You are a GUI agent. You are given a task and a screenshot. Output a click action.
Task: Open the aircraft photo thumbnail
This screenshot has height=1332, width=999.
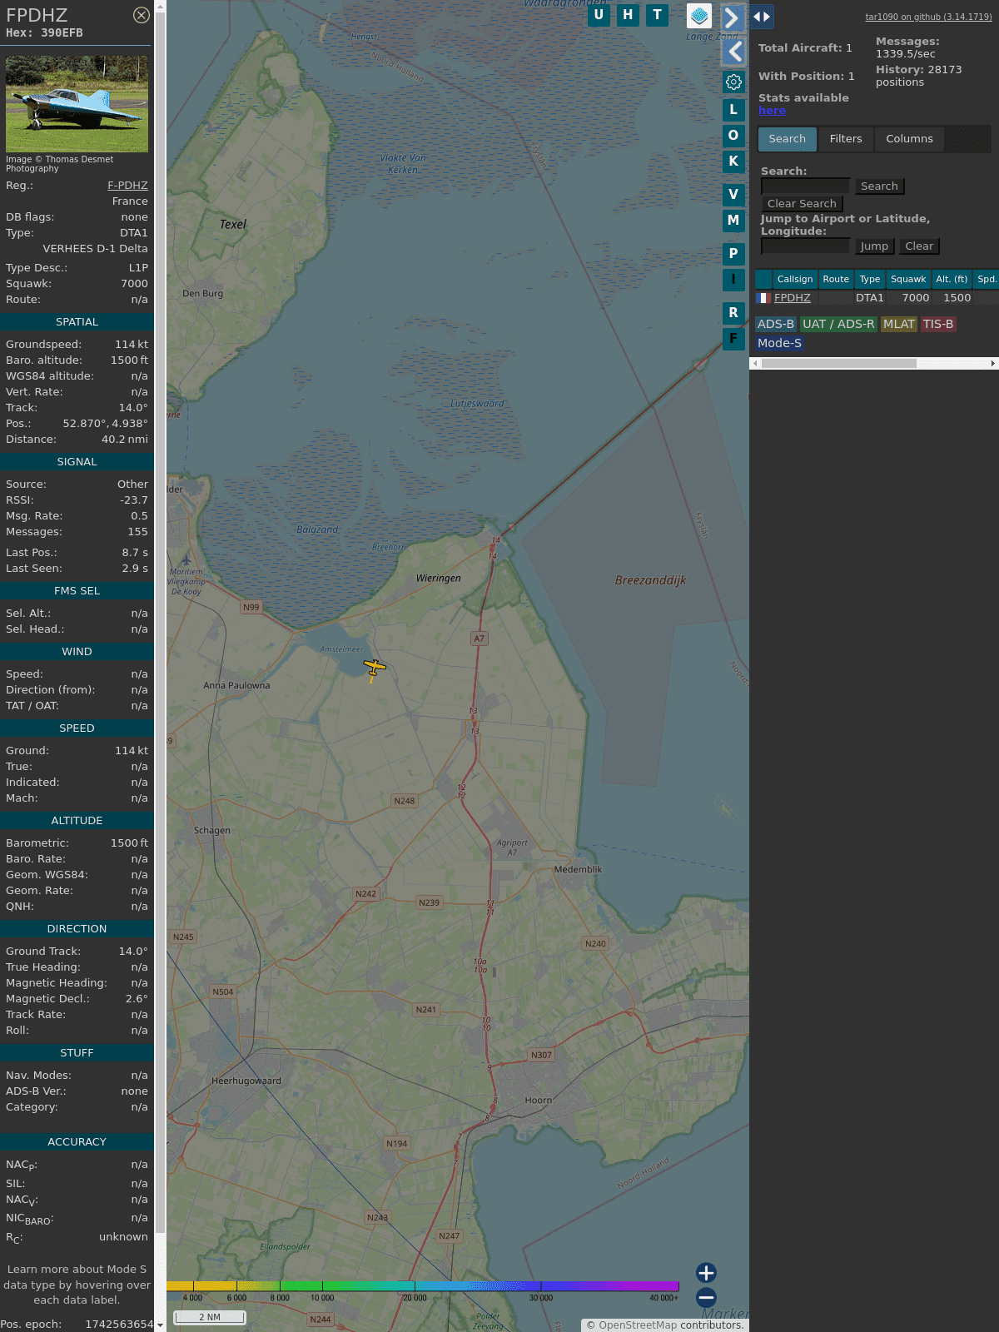pyautogui.click(x=77, y=104)
